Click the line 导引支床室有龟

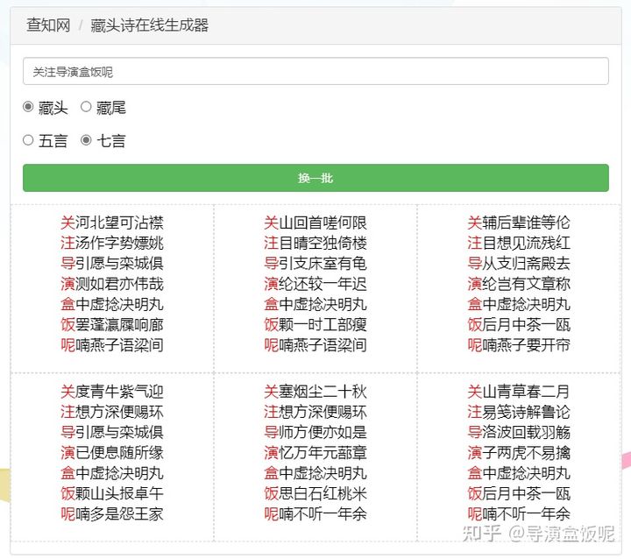pyautogui.click(x=315, y=263)
